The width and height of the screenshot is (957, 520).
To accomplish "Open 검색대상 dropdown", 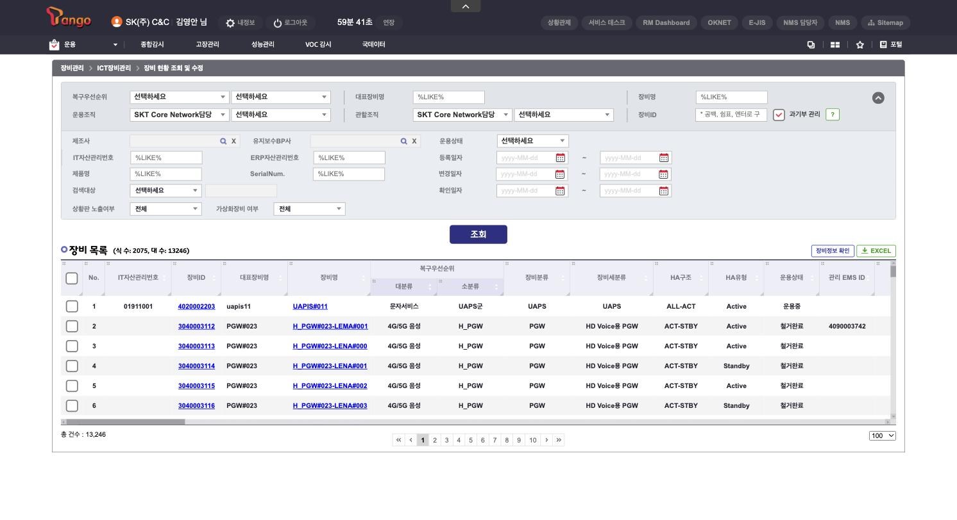I will coord(165,191).
